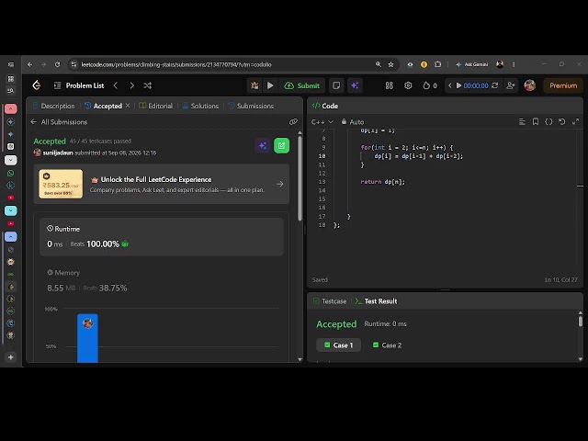Image resolution: width=588 pixels, height=441 pixels.
Task: Select Case 1 result
Action: click(339, 345)
